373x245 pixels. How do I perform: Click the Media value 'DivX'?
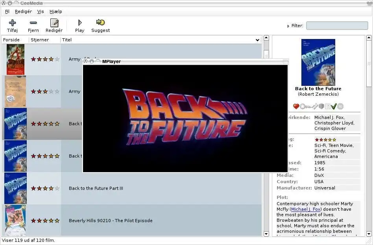point(319,175)
